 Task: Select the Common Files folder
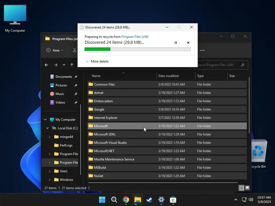167,84
